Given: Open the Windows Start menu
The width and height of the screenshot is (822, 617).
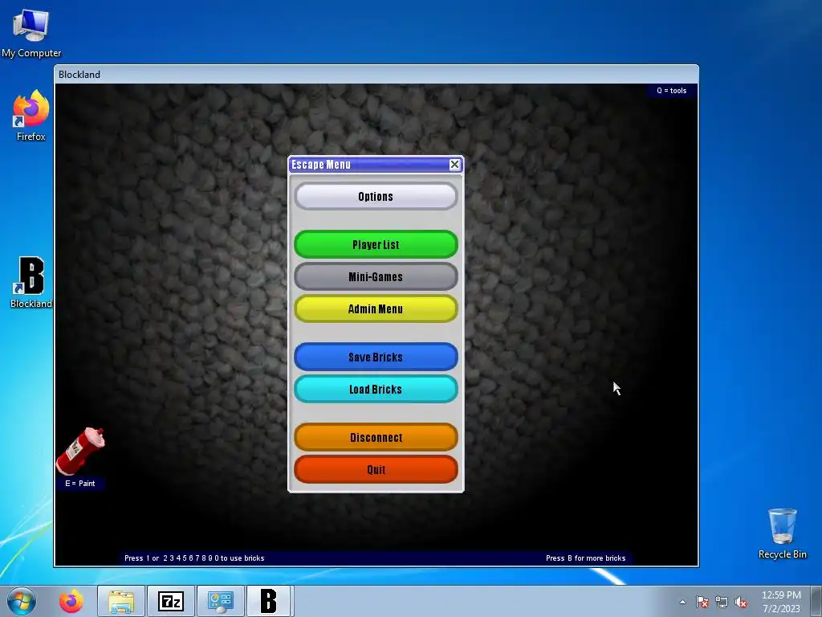Looking at the screenshot, I should (22, 601).
